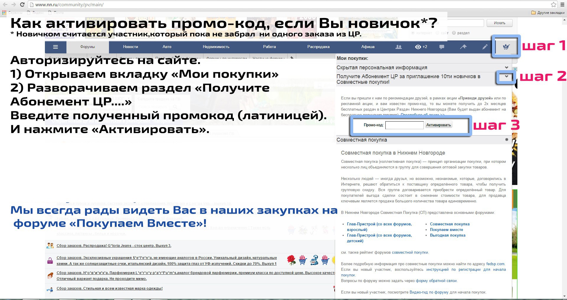
Task: Click the purple handbag icon beside S*e*l*e*n*a topic
Action: (50, 261)
